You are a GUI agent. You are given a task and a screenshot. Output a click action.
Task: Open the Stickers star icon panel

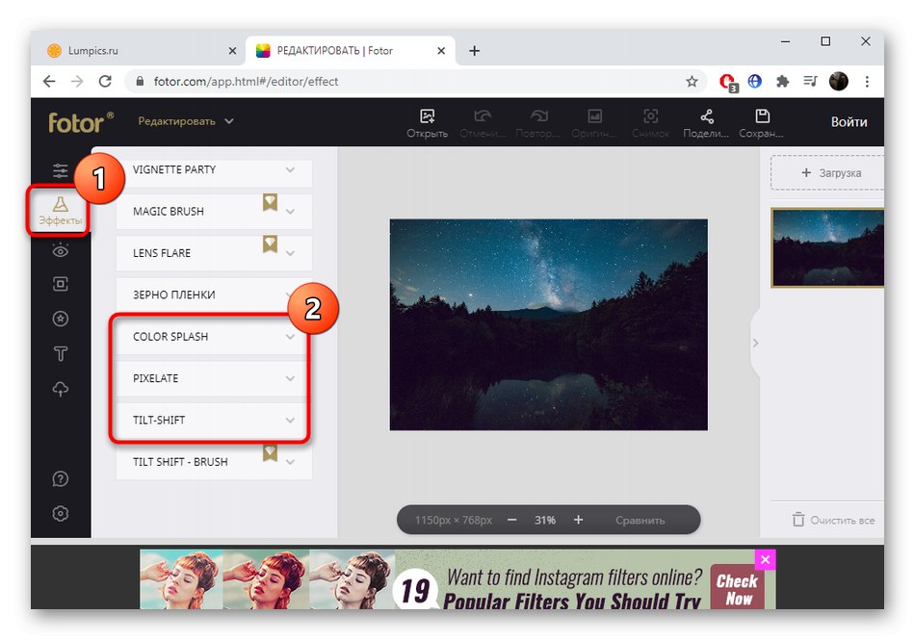[x=60, y=319]
